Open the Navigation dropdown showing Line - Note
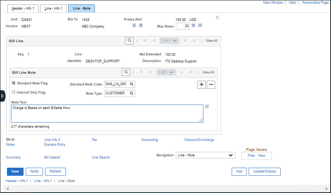The height and width of the screenshot is (193, 331). click(205, 155)
